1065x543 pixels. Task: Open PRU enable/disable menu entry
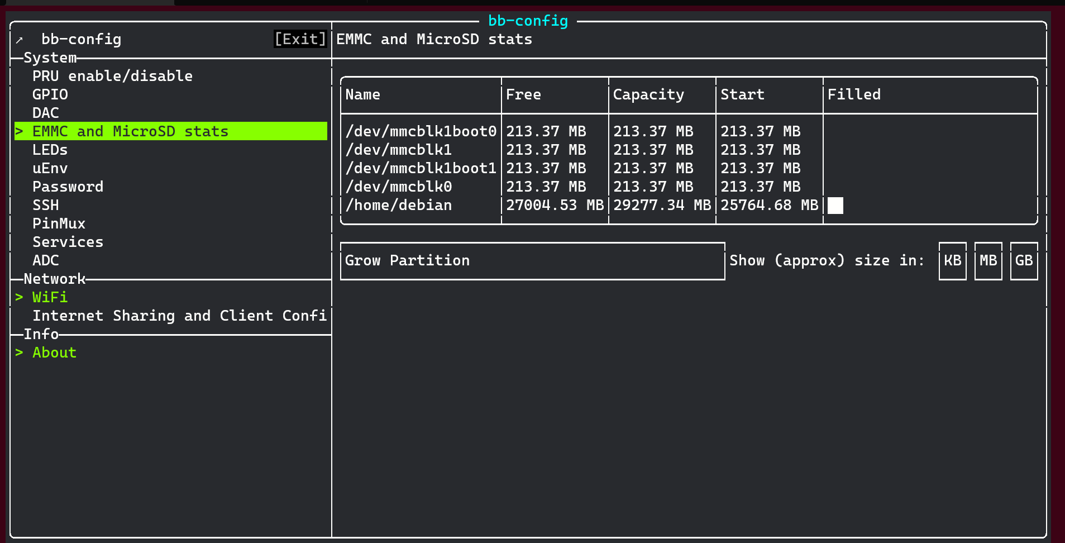point(112,76)
